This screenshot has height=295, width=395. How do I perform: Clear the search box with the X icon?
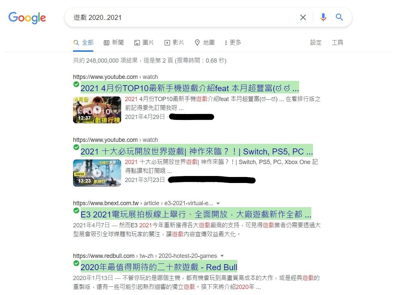(303, 17)
